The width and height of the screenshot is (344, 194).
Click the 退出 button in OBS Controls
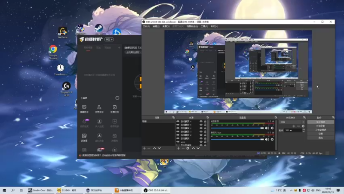point(320,138)
